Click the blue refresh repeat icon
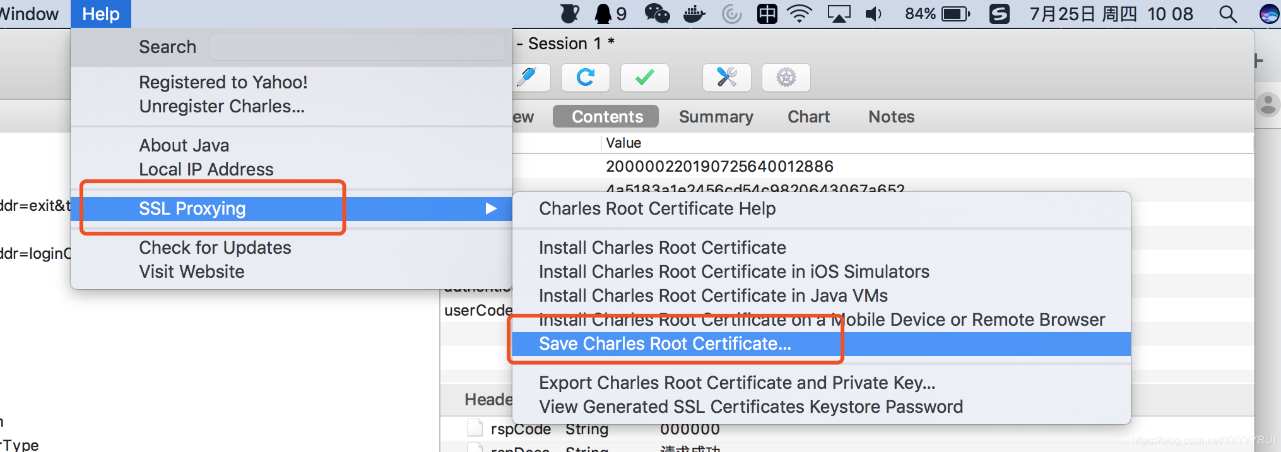 click(586, 78)
